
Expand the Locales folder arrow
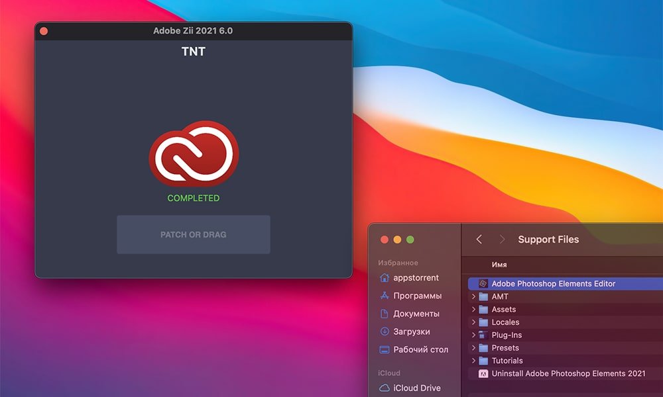click(473, 322)
